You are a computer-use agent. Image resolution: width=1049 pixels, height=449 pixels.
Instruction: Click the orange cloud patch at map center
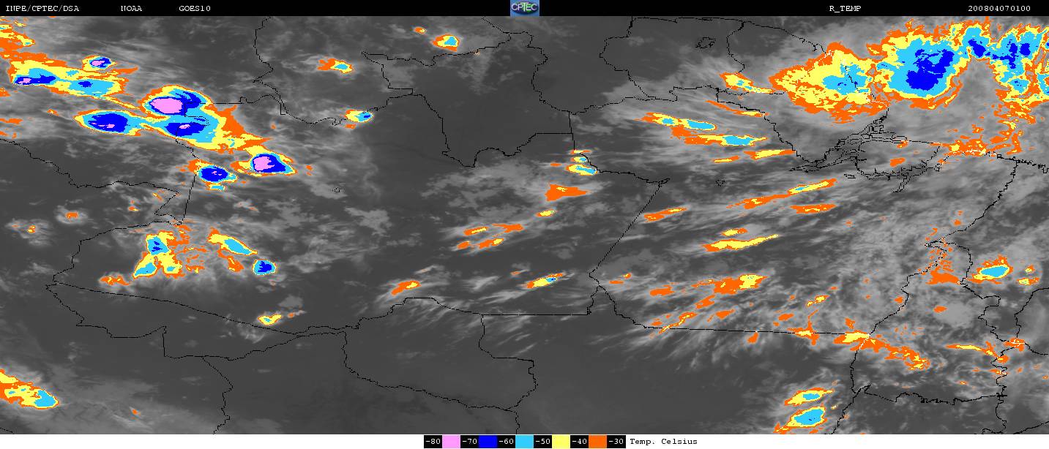point(565,193)
